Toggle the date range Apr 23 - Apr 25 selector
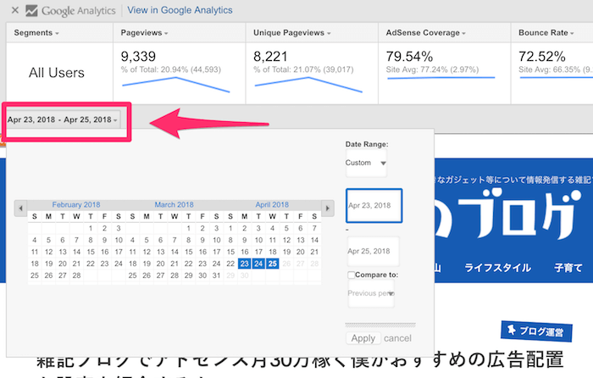 63,120
